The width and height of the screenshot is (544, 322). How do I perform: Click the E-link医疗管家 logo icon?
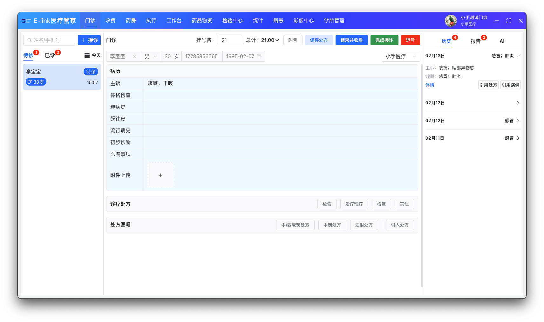[26, 21]
